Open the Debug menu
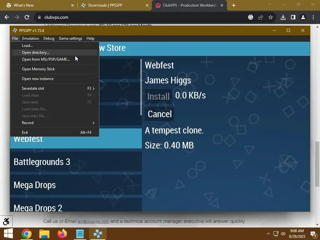 point(49,38)
